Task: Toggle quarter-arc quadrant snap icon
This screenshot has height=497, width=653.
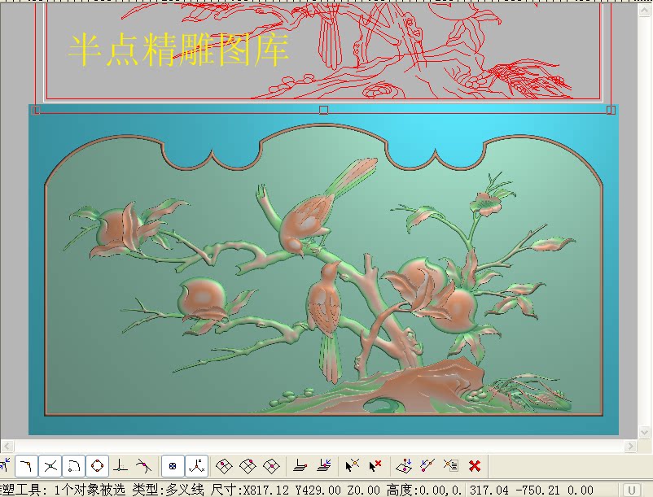Action: tap(74, 465)
